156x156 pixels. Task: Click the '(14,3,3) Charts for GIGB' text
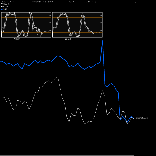click(42, 2)
